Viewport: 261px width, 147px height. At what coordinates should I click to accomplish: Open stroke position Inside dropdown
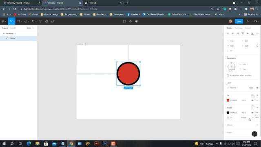coord(247,118)
